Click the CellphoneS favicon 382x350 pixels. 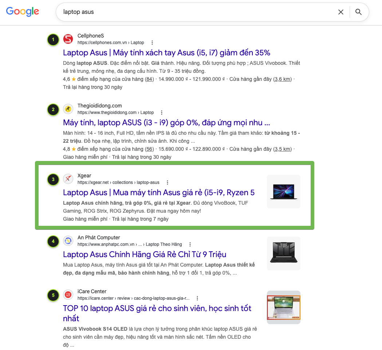[68, 39]
